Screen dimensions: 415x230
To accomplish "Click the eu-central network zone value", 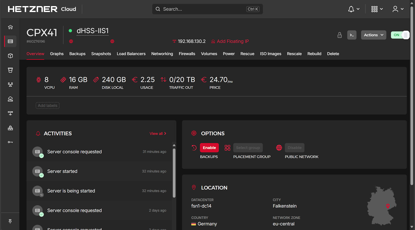I will (283, 224).
